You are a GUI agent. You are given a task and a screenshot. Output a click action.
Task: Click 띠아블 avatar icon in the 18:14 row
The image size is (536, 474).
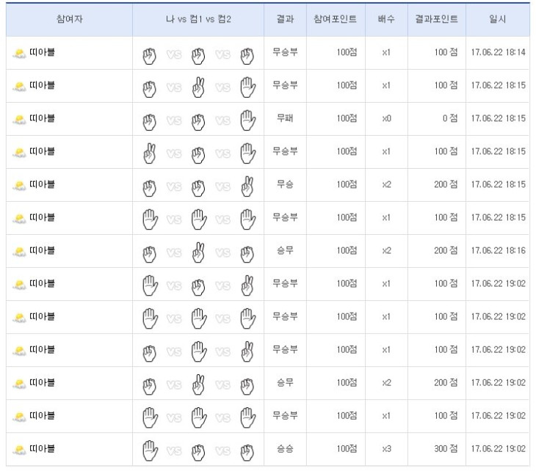[20, 54]
